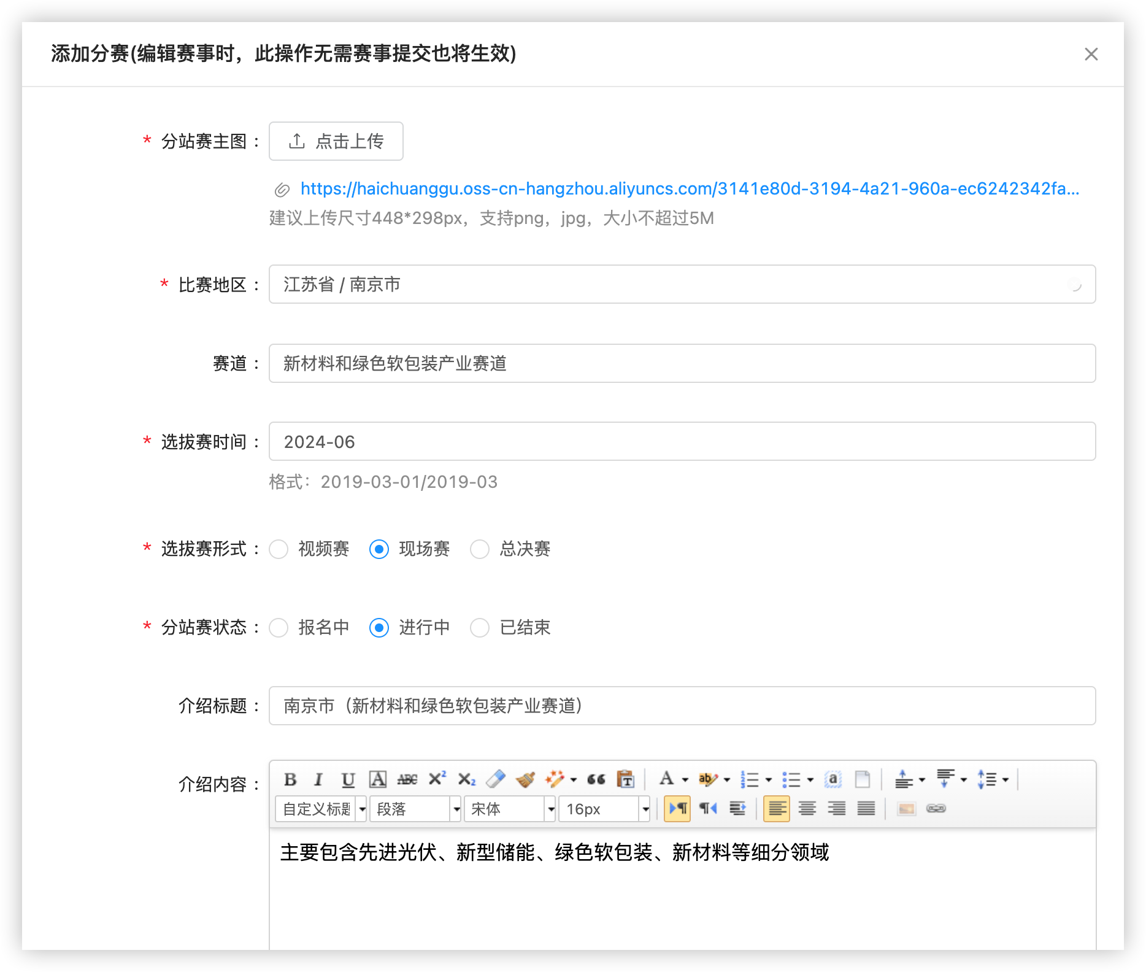Apply strikethrough text formatting
This screenshot has height=972, width=1146.
coord(407,779)
